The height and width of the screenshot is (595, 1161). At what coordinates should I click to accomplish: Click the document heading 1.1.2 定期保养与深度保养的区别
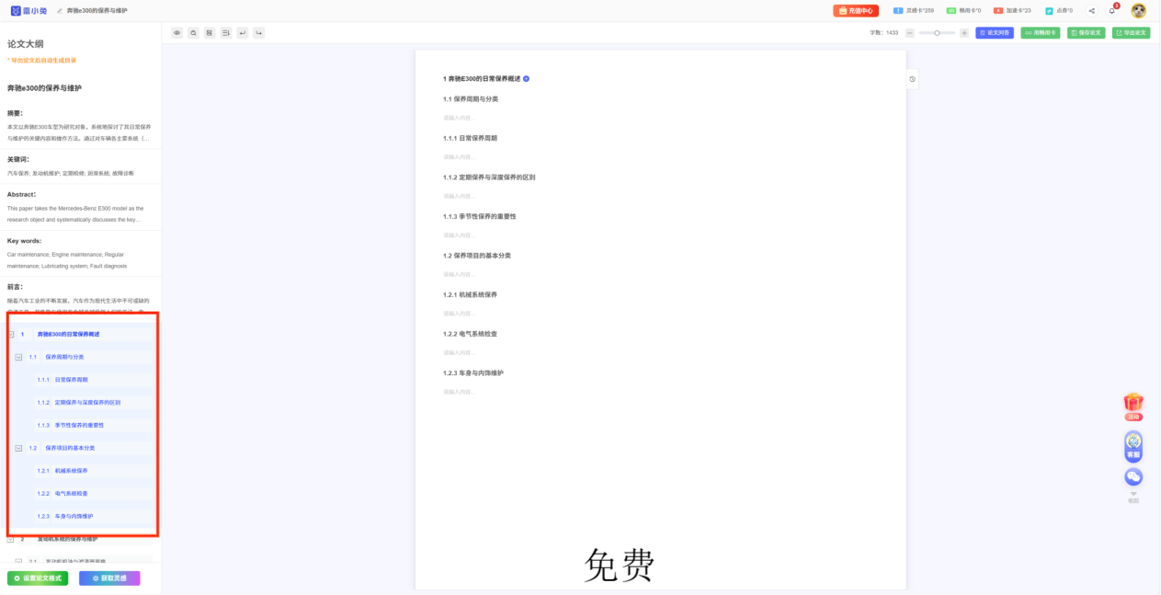point(489,177)
